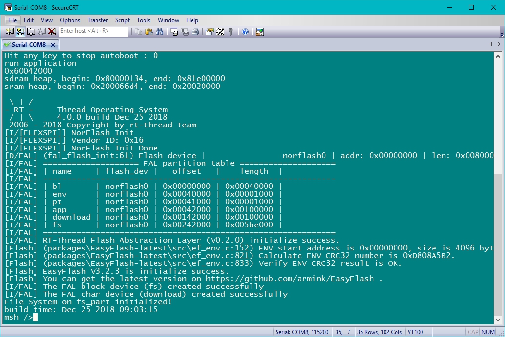Click the SecureFX toolbar icon
This screenshot has height=337, width=505.
(x=260, y=32)
